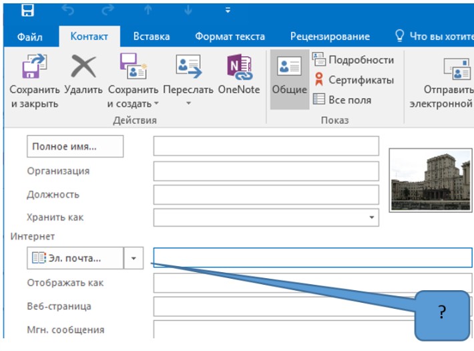Open the Хранить как combo box dropdown
The width and height of the screenshot is (474, 351).
pyautogui.click(x=371, y=217)
